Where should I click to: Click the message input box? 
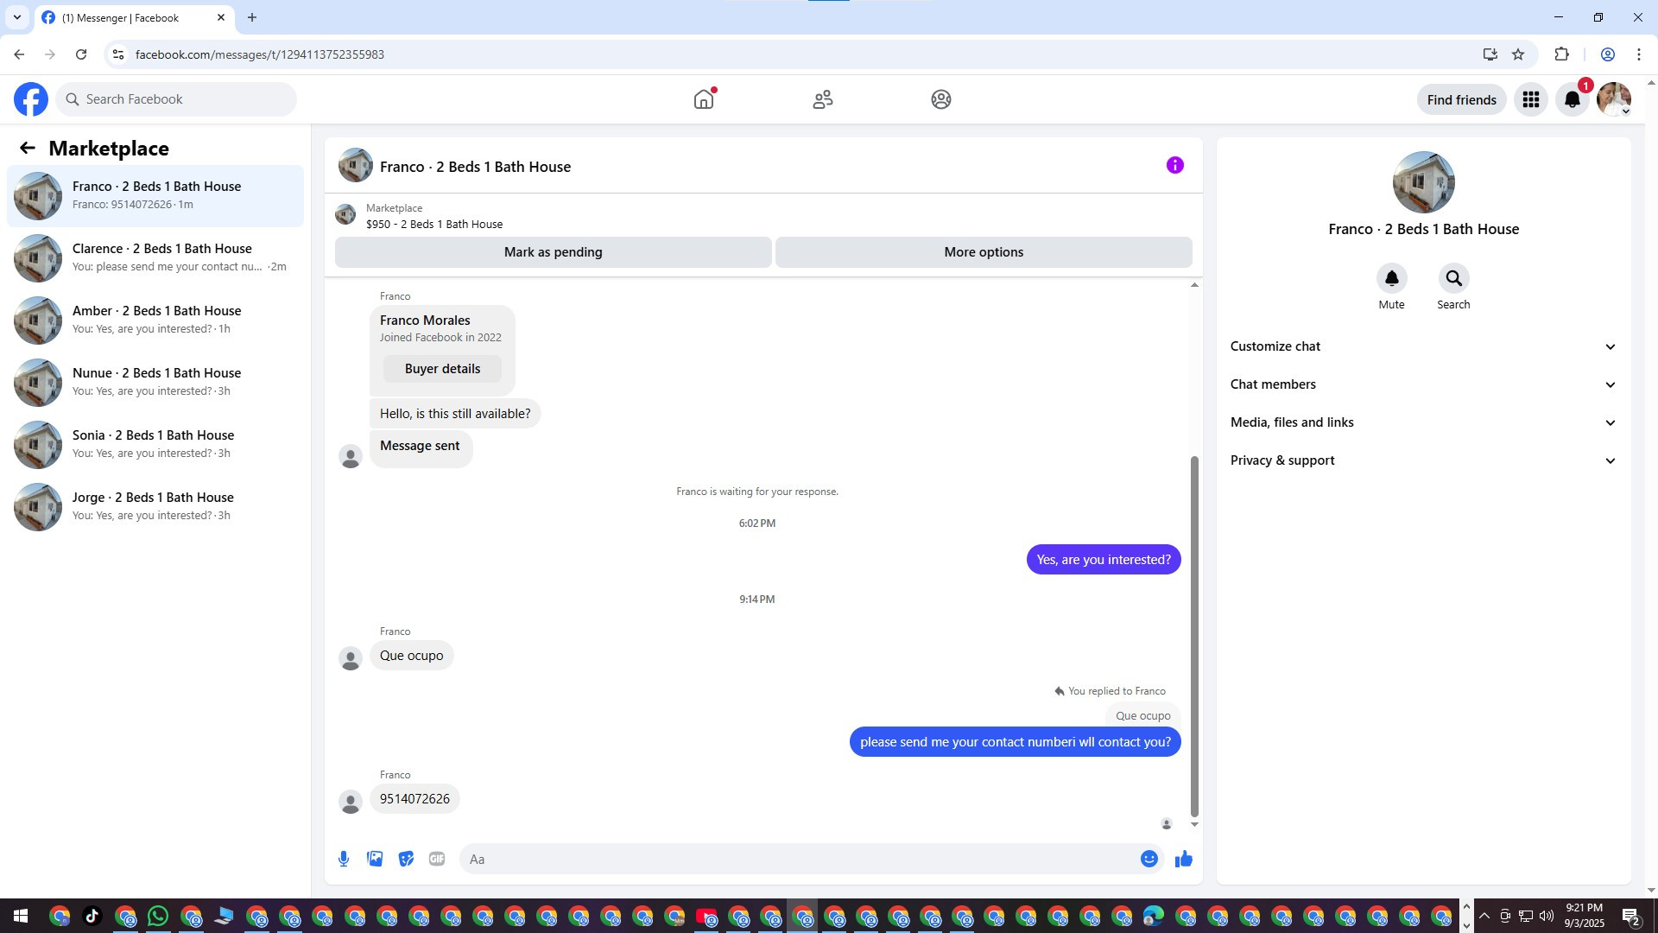pyautogui.click(x=801, y=859)
